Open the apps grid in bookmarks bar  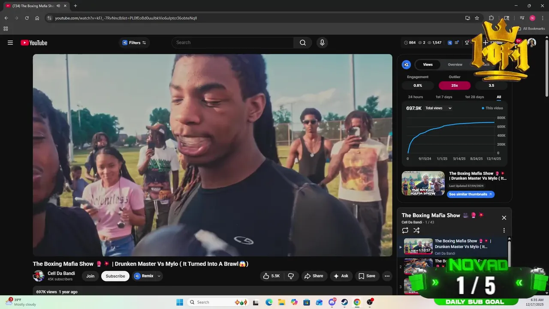[x=6, y=29]
